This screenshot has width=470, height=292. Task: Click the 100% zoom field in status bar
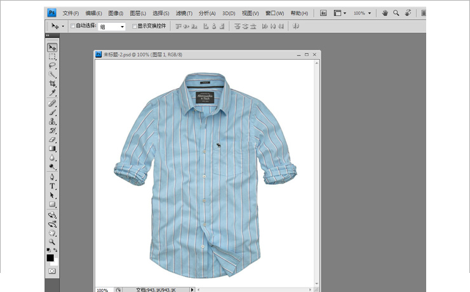102,289
